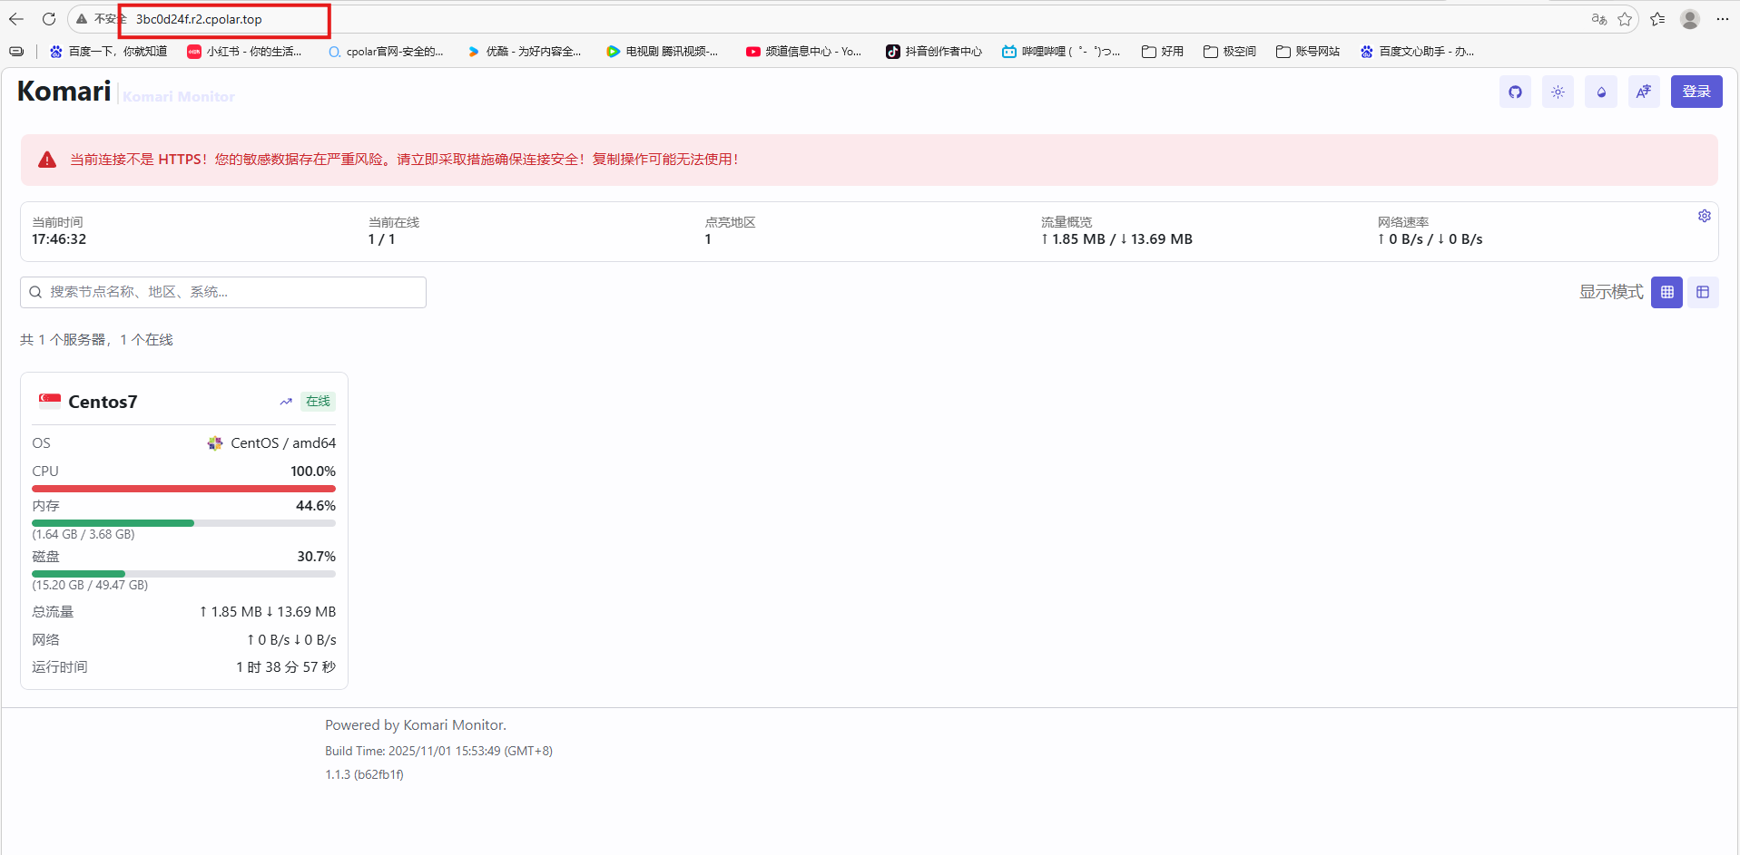The height and width of the screenshot is (855, 1740).
Task: Open the language switcher dropdown
Action: coord(1644,92)
